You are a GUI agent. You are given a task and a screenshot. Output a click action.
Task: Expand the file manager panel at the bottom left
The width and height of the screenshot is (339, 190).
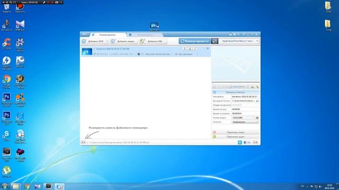(83, 142)
